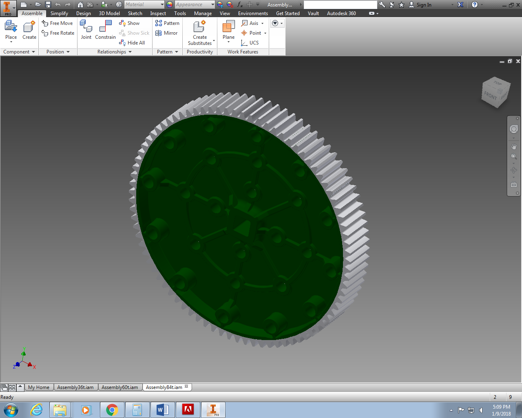Toggle the ribbon display minimize button
This screenshot has width=522, height=418.
(x=371, y=13)
